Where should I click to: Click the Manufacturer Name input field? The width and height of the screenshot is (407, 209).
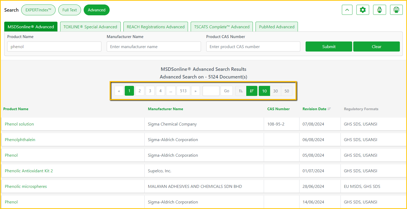[x=154, y=47]
